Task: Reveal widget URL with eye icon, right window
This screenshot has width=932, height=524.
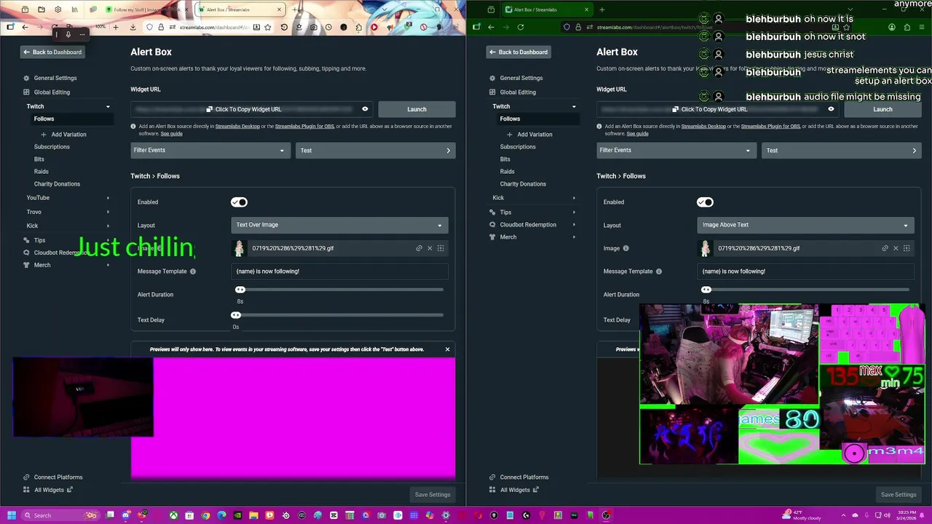Action: pos(831,109)
